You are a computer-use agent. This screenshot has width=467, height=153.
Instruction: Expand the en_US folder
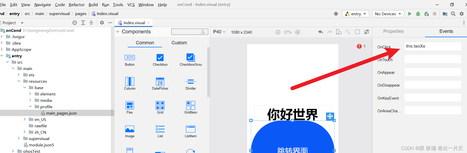point(24,119)
